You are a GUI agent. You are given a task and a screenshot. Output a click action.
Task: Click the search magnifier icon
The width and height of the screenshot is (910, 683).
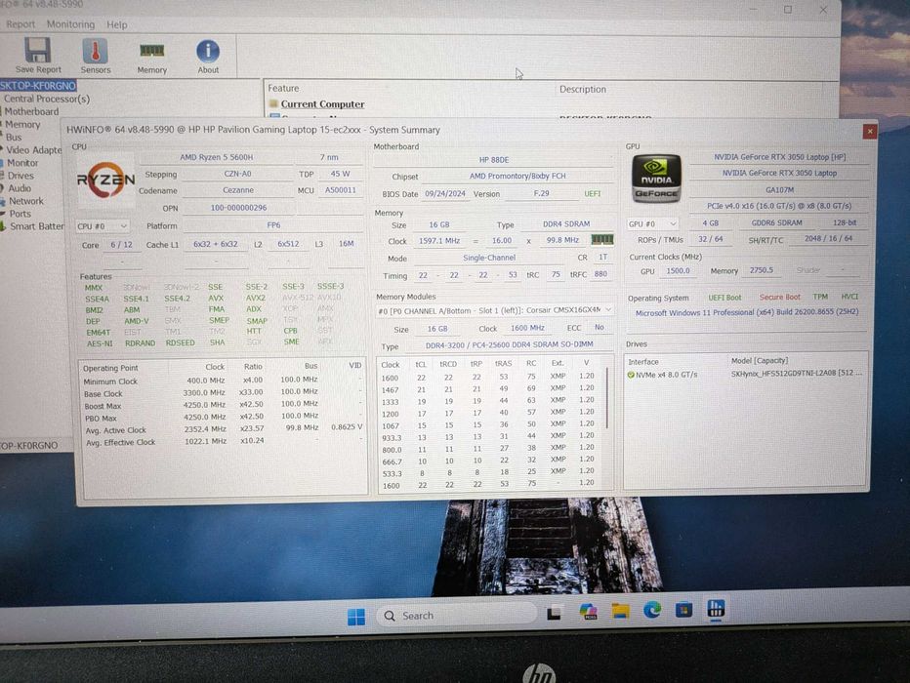(x=390, y=616)
